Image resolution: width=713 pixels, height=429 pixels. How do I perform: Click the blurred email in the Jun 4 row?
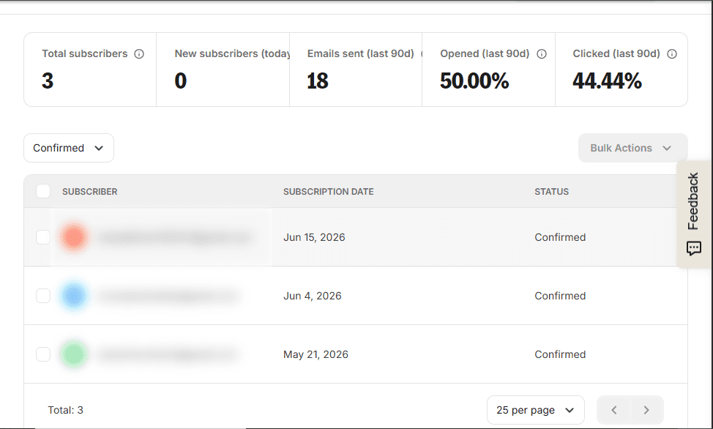click(x=168, y=296)
